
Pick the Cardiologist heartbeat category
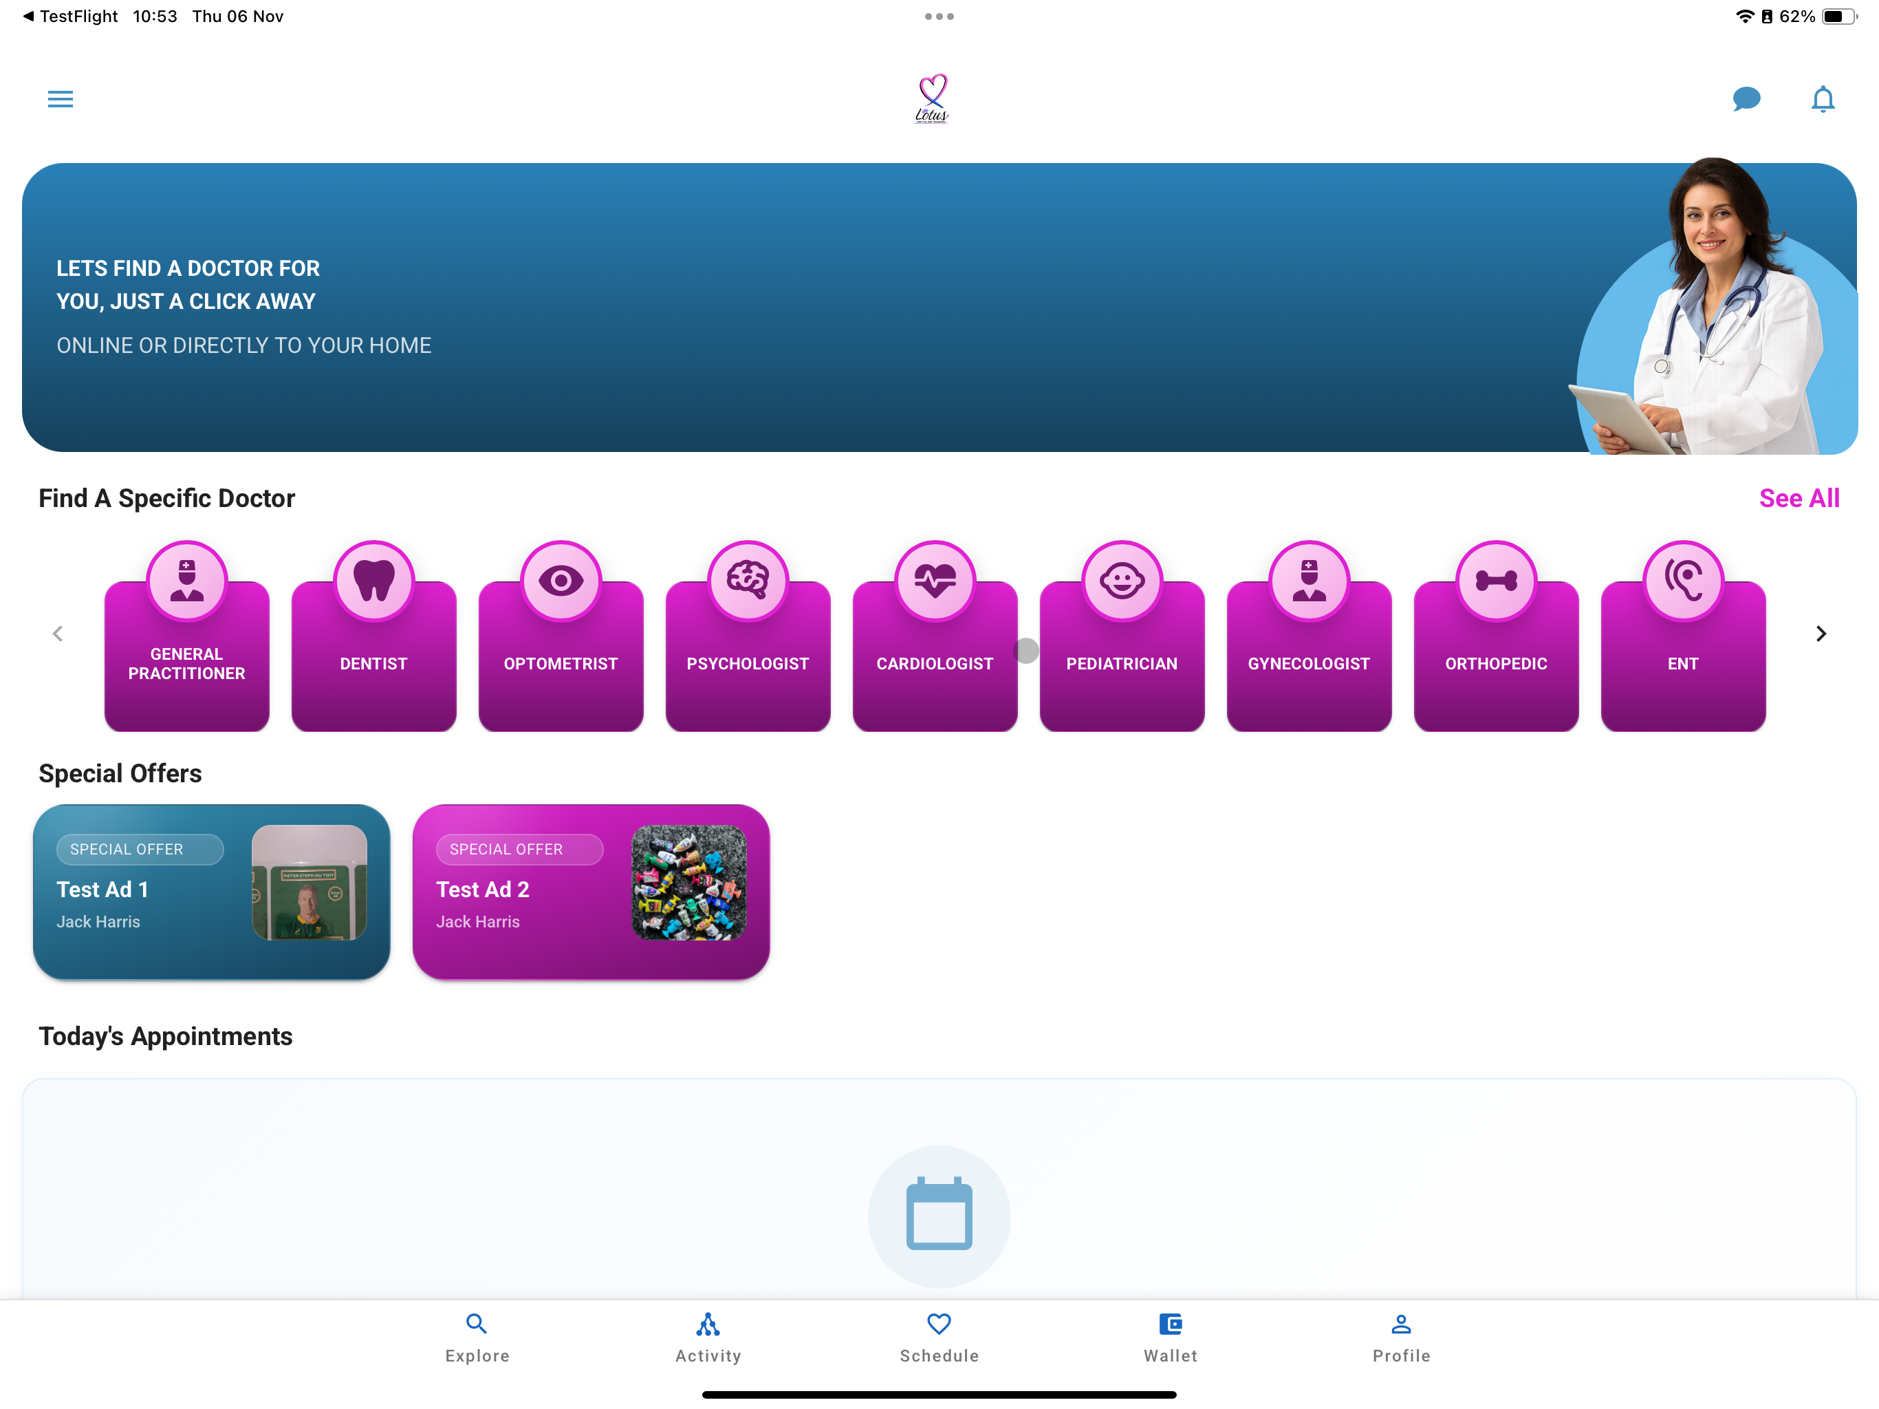(935, 636)
